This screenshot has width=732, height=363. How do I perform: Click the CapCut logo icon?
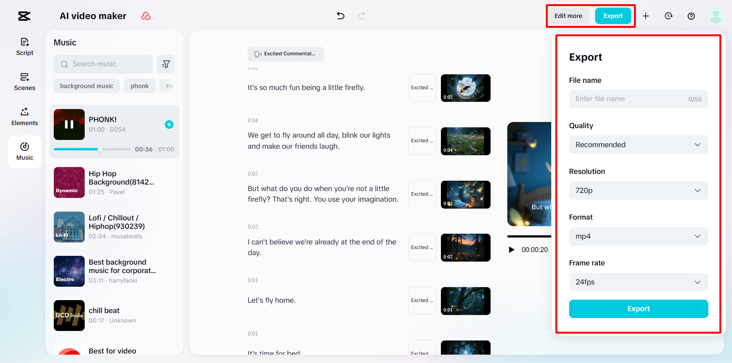[24, 16]
